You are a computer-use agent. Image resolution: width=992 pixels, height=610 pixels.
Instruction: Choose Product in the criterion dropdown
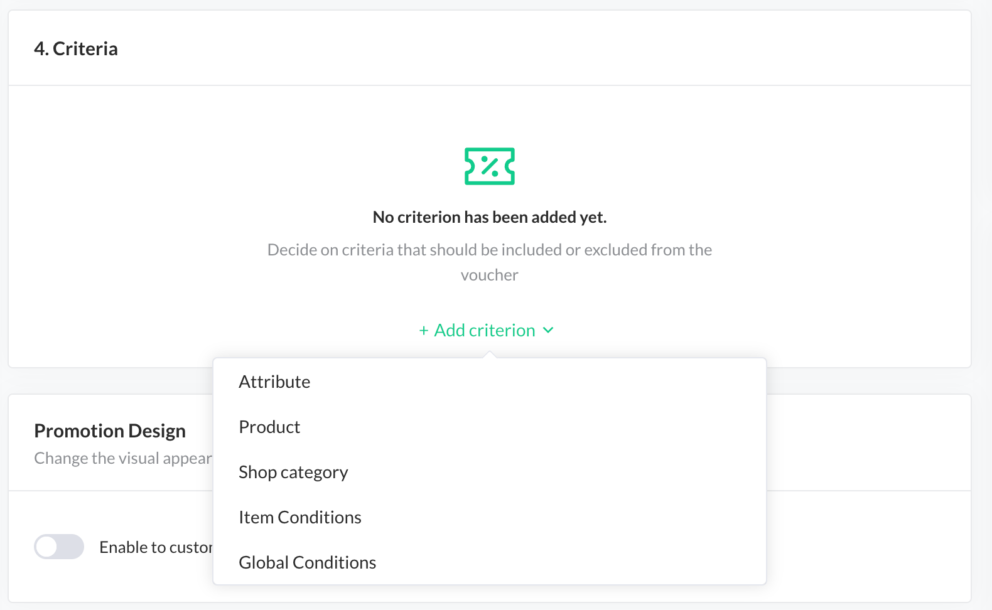pos(269,427)
